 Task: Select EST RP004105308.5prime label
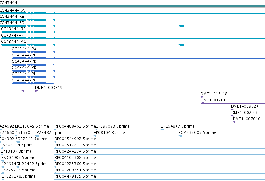point(75,158)
